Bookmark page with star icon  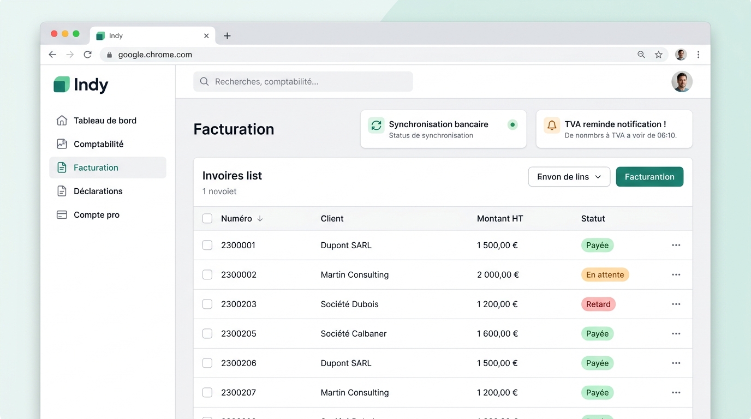tap(659, 55)
